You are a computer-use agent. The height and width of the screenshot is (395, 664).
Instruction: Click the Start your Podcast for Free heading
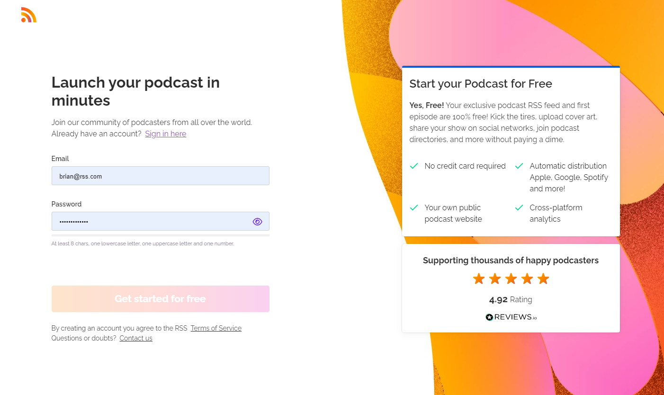coord(480,83)
